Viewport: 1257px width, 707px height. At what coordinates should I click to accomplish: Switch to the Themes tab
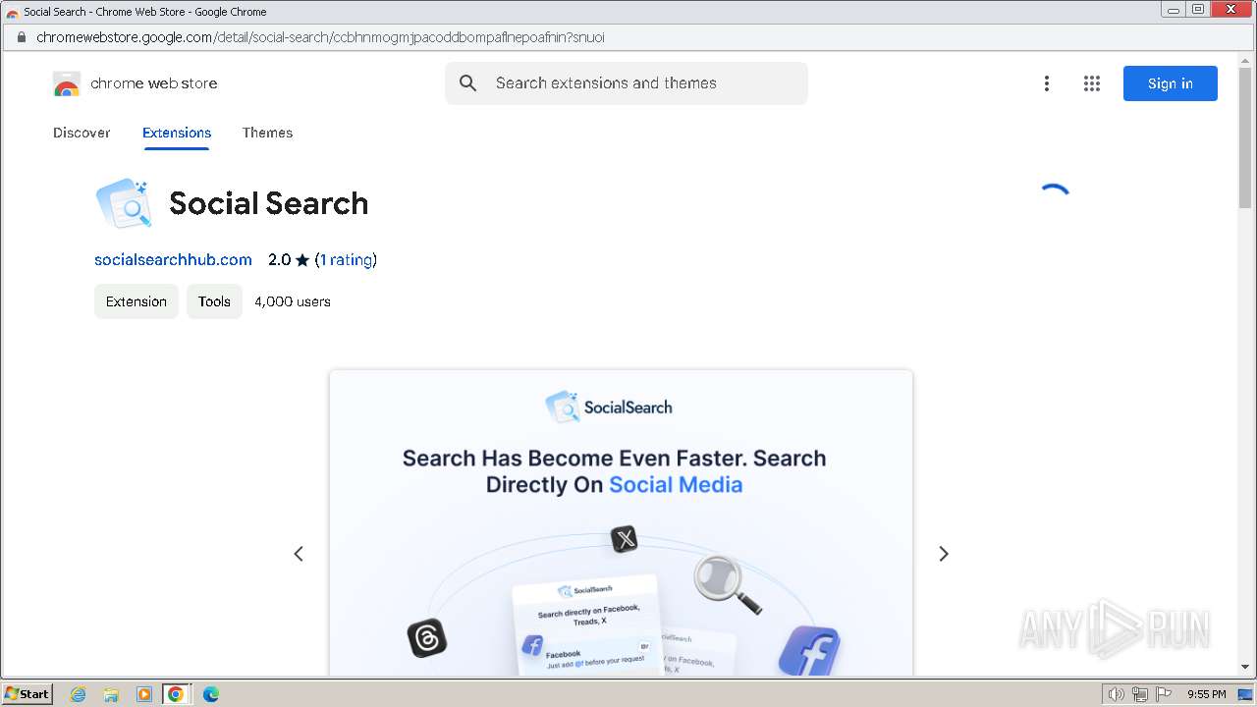(267, 133)
